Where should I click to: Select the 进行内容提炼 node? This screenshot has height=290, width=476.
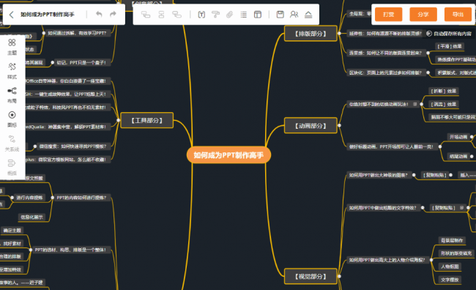click(x=29, y=198)
